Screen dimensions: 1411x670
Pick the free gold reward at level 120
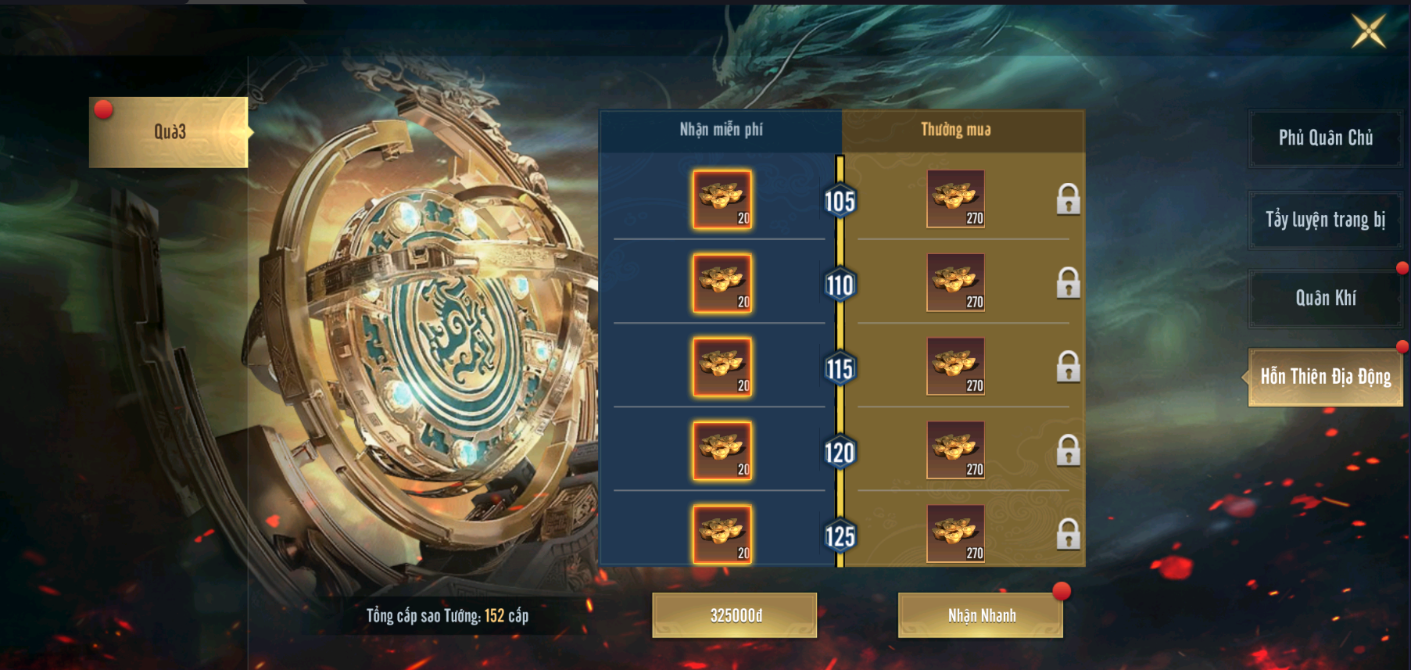click(722, 450)
